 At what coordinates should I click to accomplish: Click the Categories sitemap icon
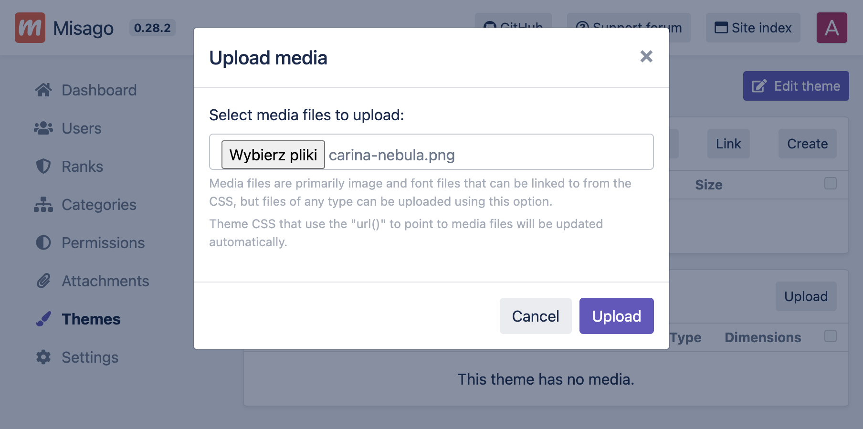tap(43, 204)
